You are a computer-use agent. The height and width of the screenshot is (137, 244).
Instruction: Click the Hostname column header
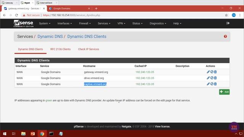[x=89, y=66]
